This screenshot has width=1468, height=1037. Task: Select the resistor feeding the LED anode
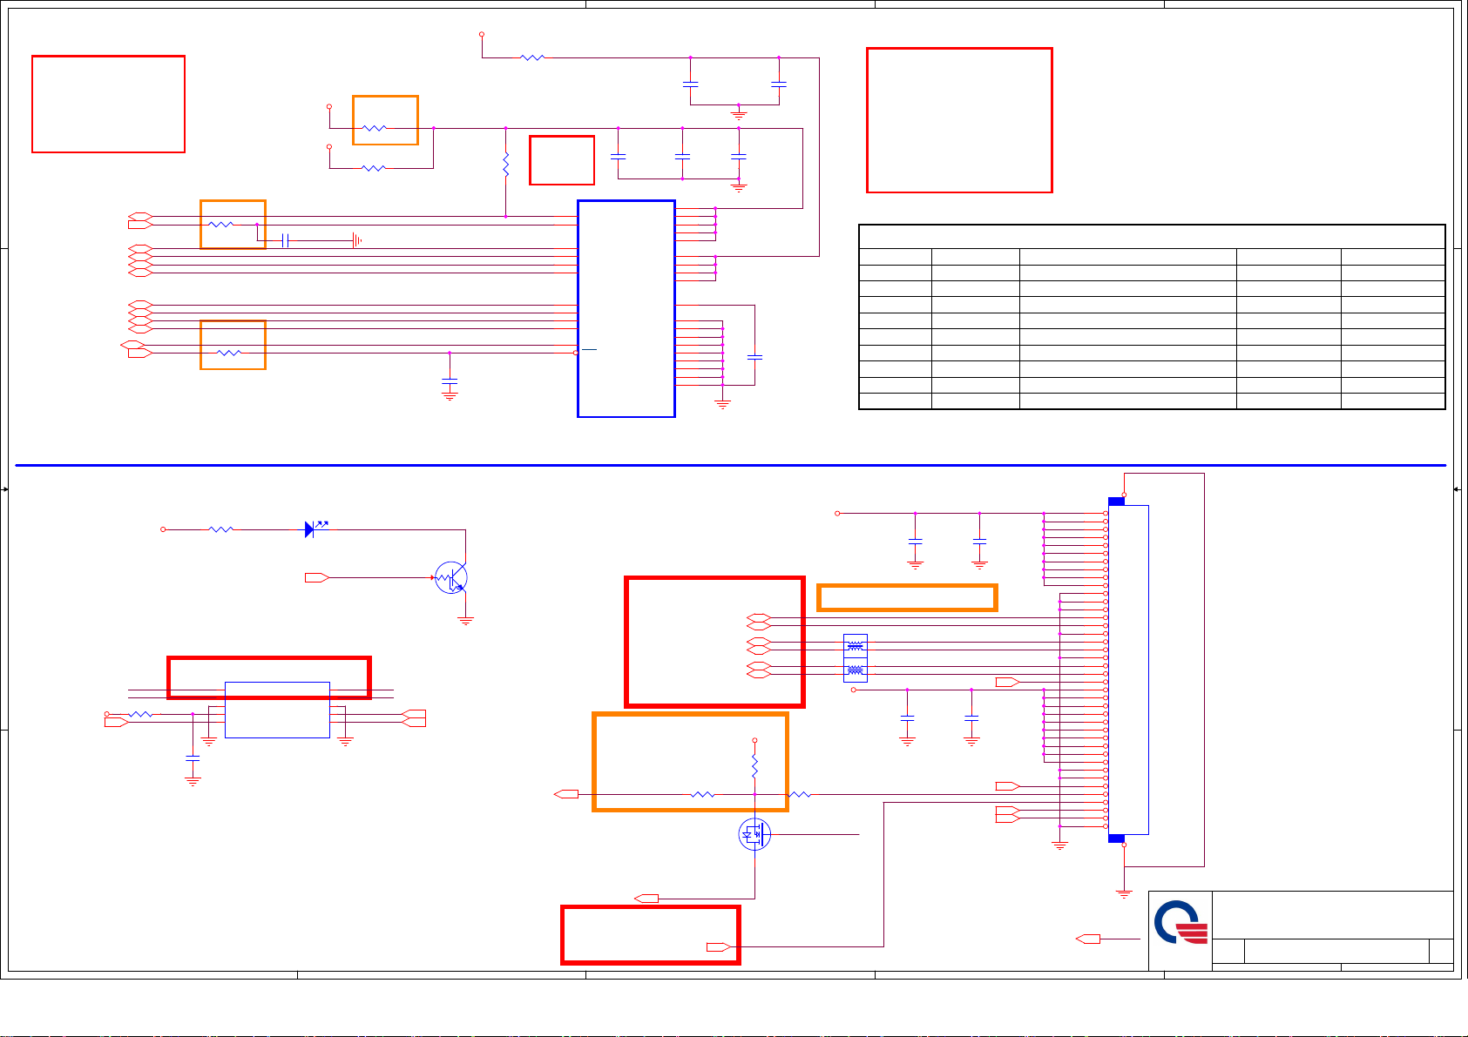[x=221, y=529]
